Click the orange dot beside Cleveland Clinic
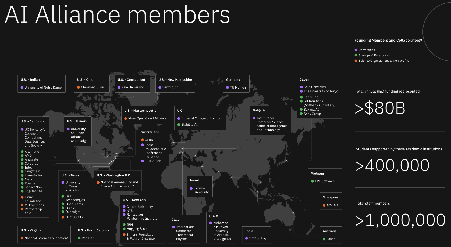The image size is (451, 247). tap(78, 87)
